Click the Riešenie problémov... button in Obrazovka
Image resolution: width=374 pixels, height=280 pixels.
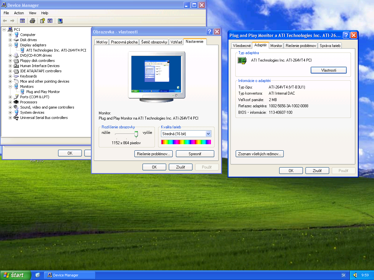click(x=153, y=154)
